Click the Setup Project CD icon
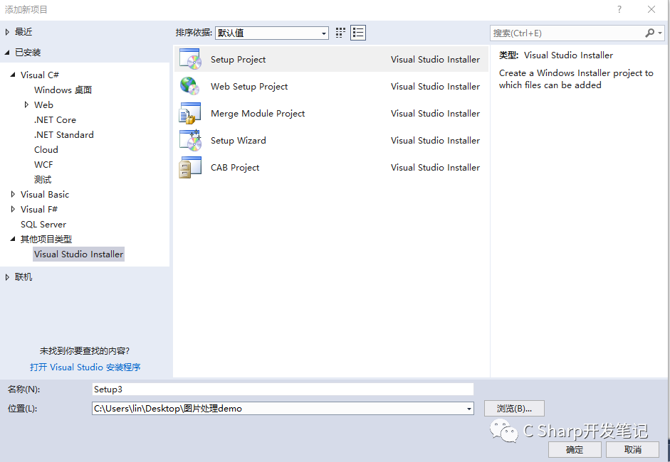The height and width of the screenshot is (462, 670). 190,59
